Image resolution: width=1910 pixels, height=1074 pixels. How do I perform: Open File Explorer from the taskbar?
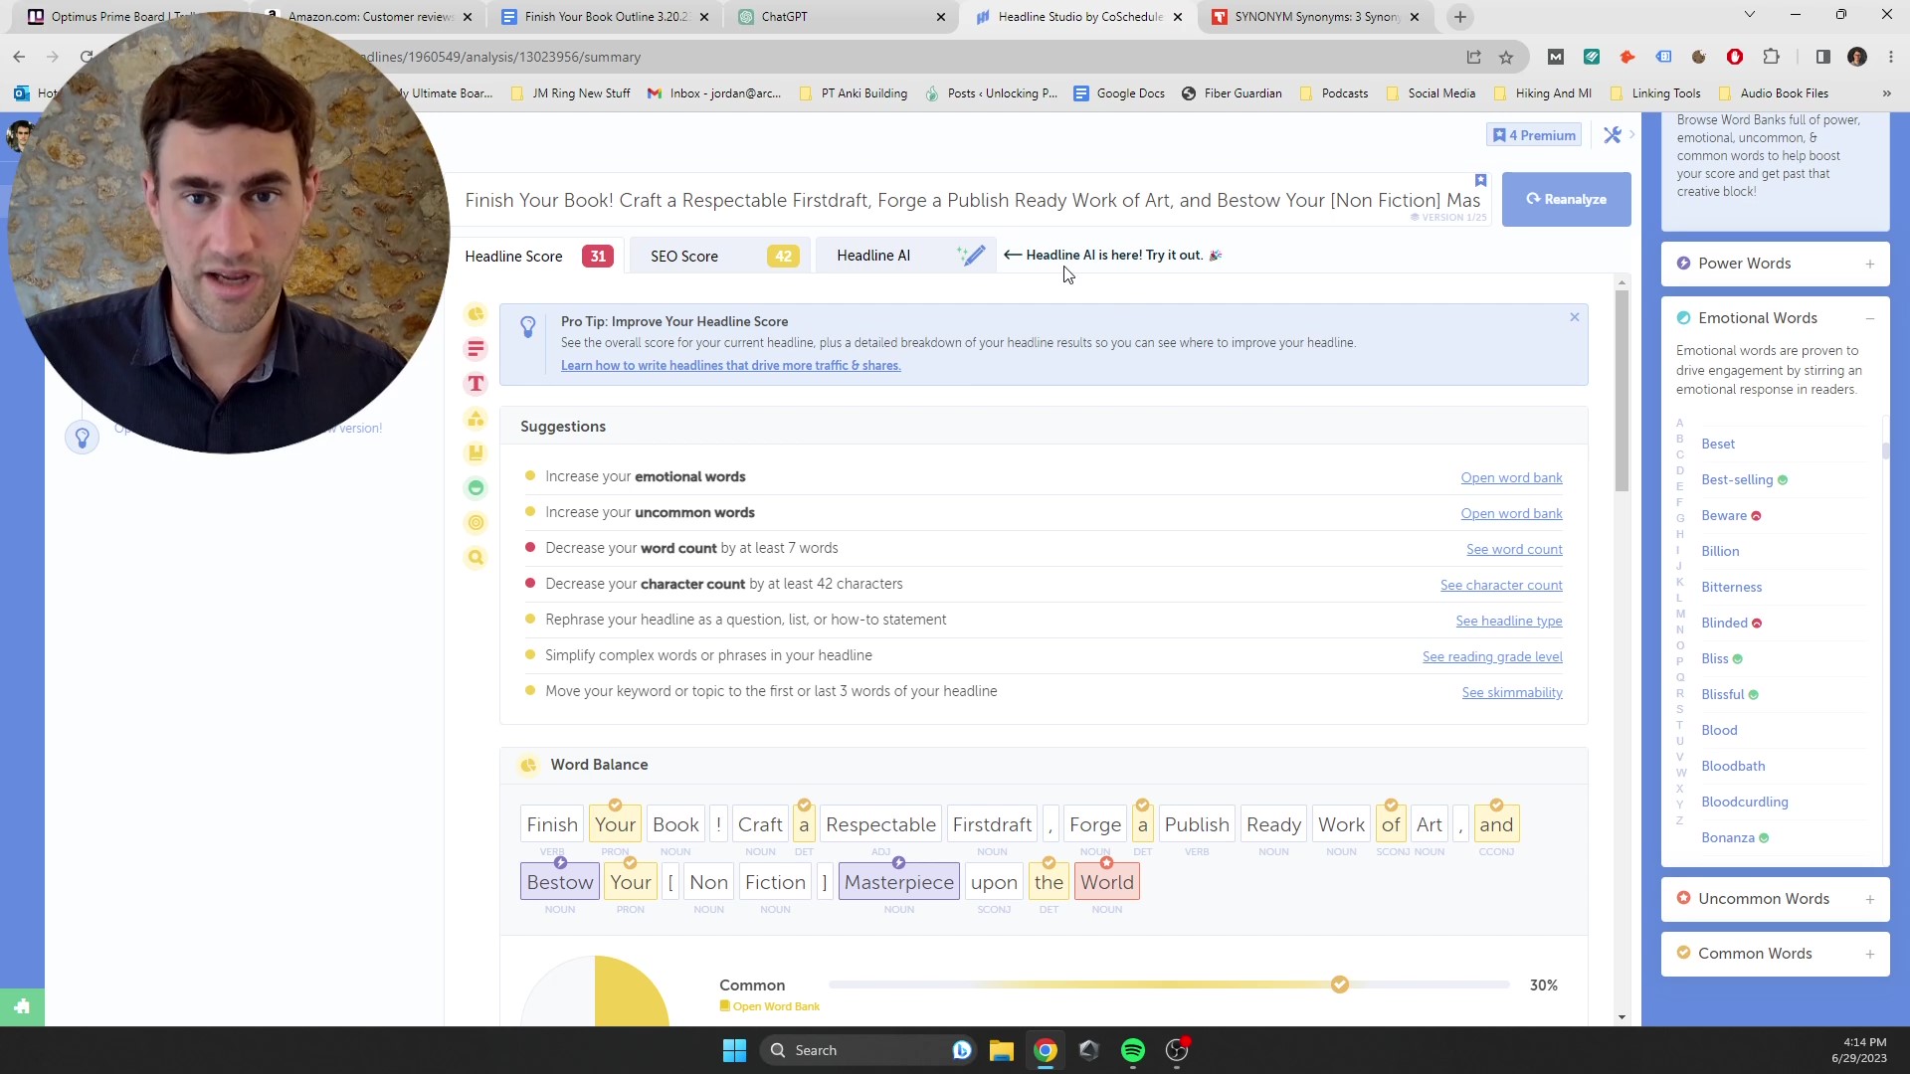(x=1002, y=1050)
